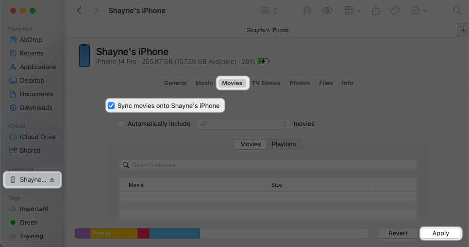Click the Search Movies field

click(268, 165)
